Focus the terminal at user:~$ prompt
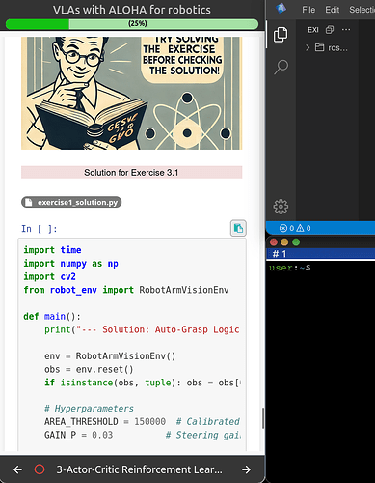Viewport: 375px width, 483px height. click(290, 268)
